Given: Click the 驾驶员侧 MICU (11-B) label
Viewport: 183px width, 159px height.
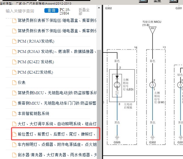Looking at the screenshot, I should click(x=152, y=23).
